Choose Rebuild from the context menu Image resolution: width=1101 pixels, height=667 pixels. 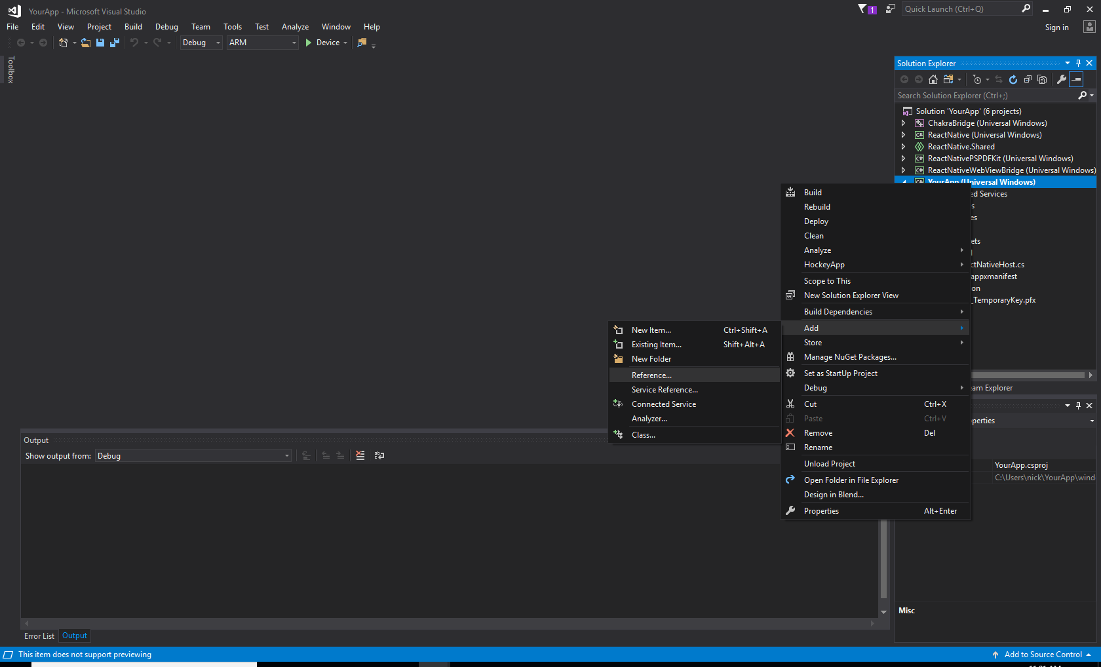[x=876, y=207]
